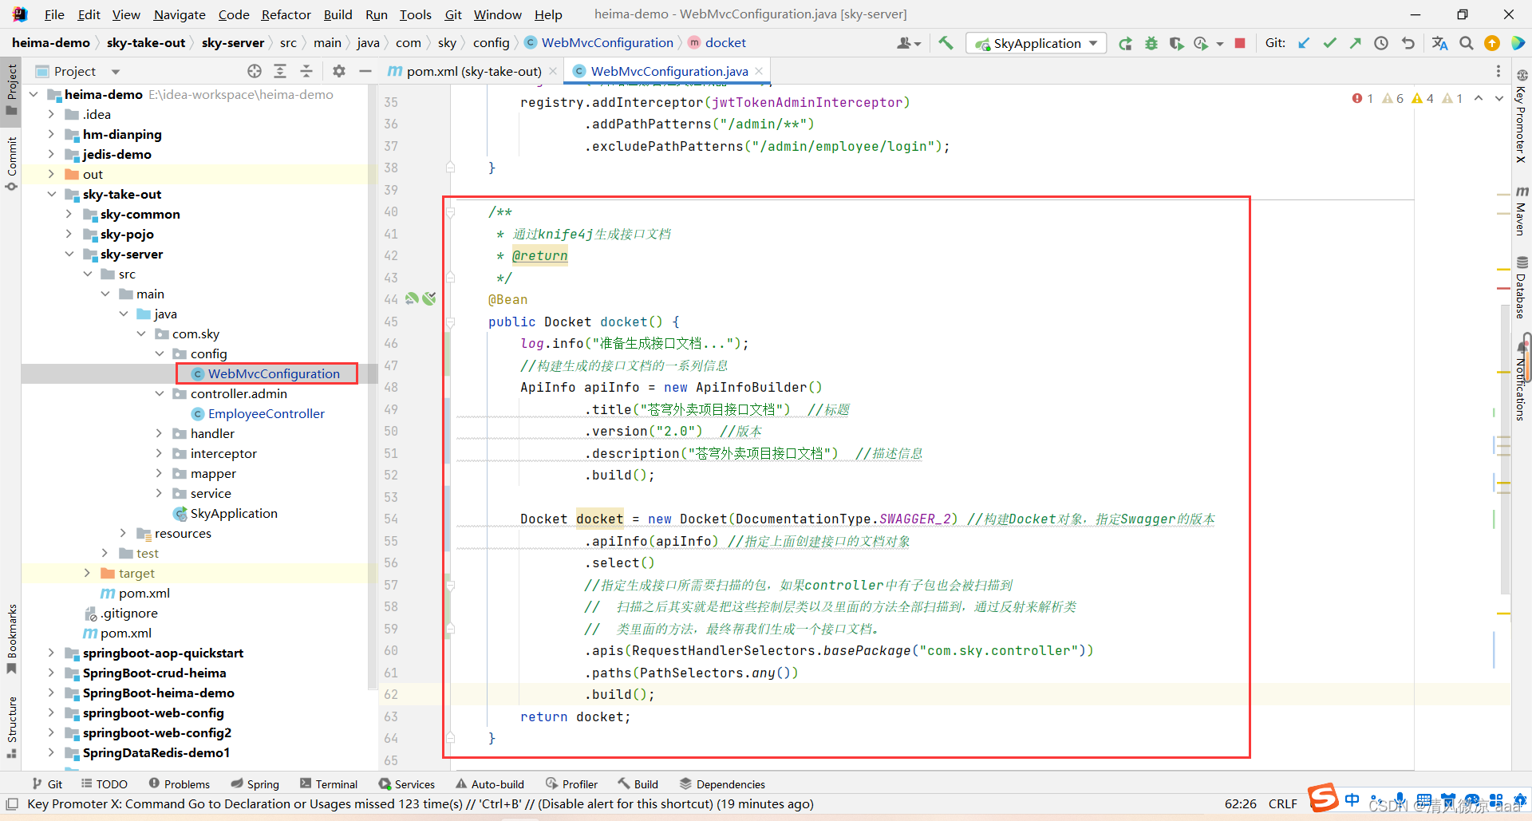The image size is (1532, 821).
Task: Open Project panel settings gear
Action: [339, 71]
